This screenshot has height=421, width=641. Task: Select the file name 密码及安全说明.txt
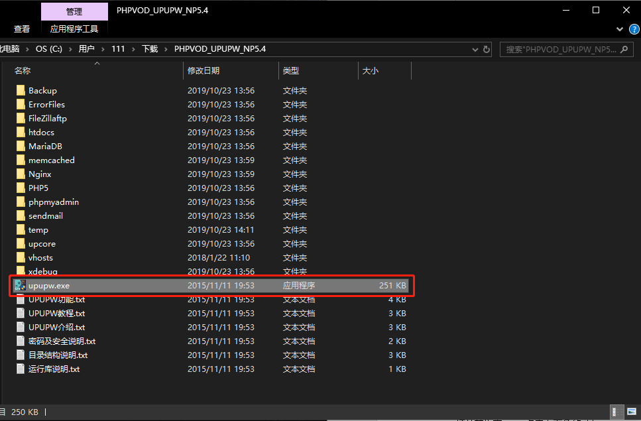click(x=62, y=341)
